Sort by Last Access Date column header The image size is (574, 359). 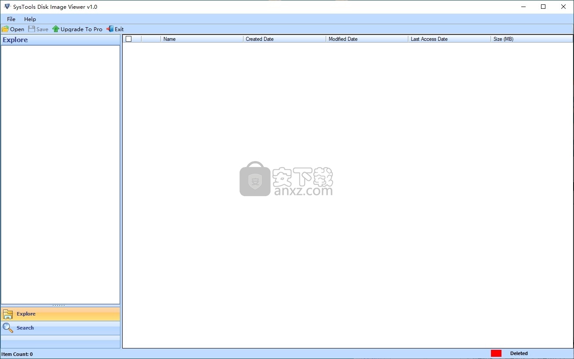point(449,39)
